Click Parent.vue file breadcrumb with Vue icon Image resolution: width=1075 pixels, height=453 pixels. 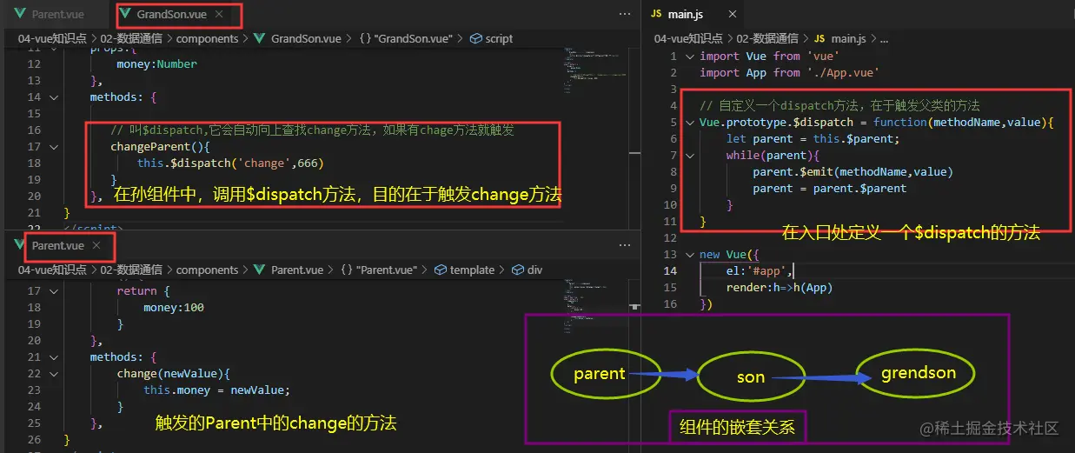289,270
